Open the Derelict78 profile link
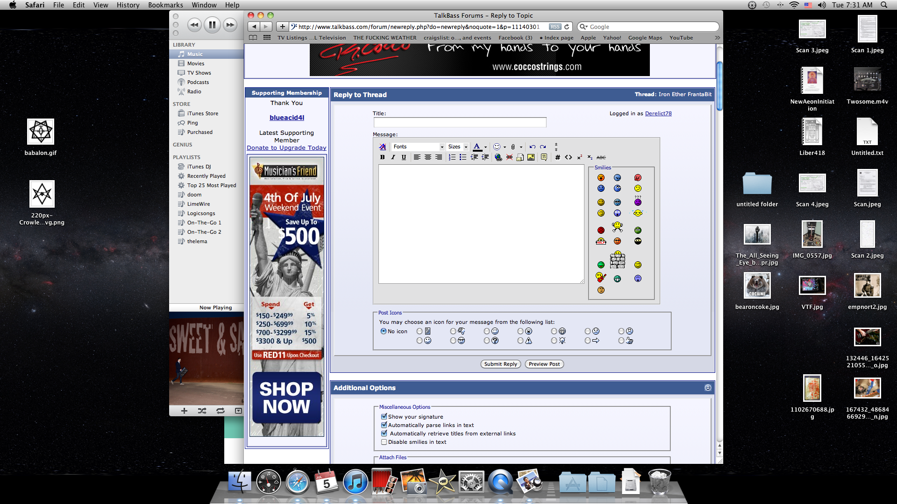The image size is (897, 504). pos(658,113)
